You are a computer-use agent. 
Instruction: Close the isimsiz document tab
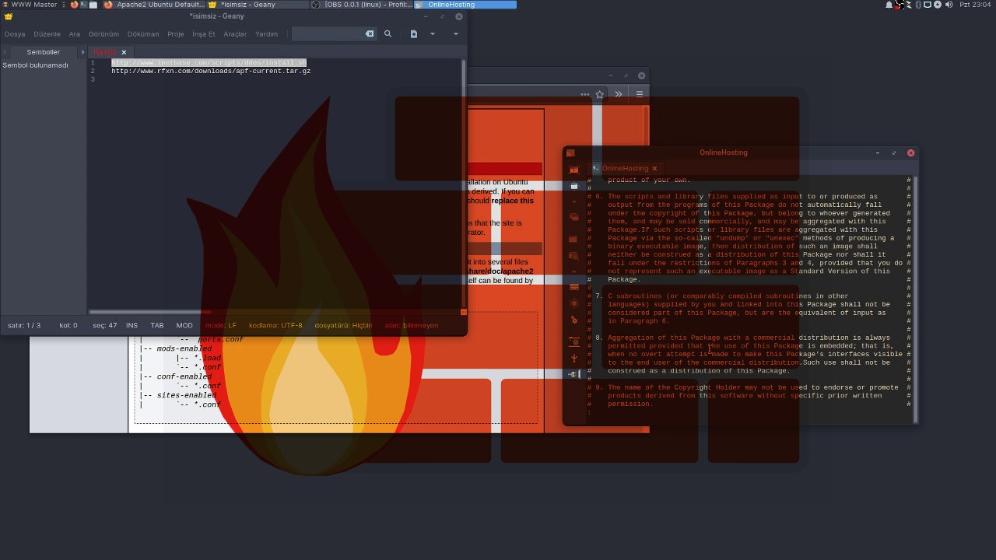pyautogui.click(x=124, y=52)
